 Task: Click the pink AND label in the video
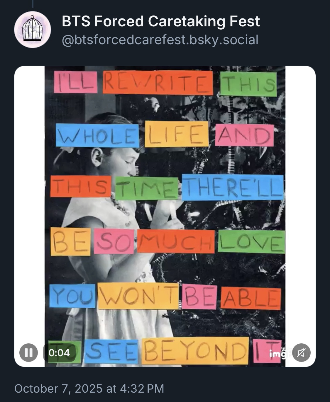tap(244, 135)
